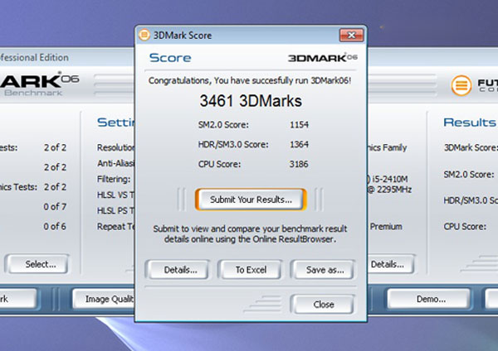
Task: Click HDR/SM3.0 Score value 1364
Action: pos(299,144)
